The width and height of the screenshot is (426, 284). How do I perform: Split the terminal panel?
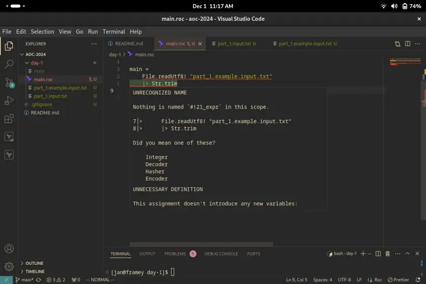click(x=378, y=254)
